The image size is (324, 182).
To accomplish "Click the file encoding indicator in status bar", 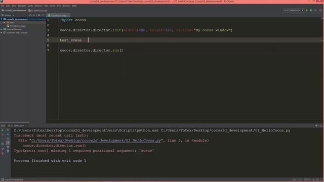I will pyautogui.click(x=307, y=180).
